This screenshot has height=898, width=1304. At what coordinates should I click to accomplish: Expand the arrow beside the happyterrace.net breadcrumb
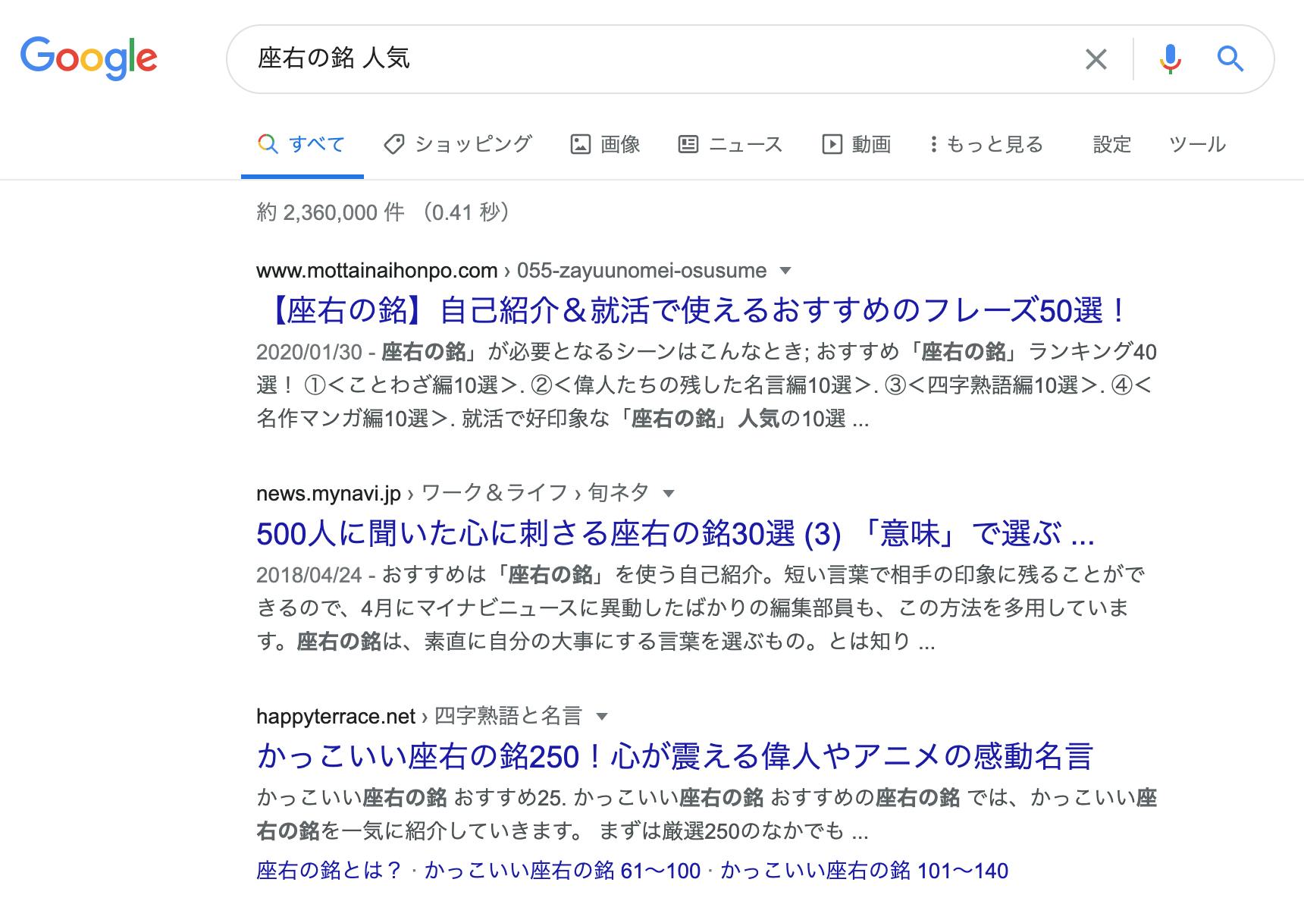point(602,717)
